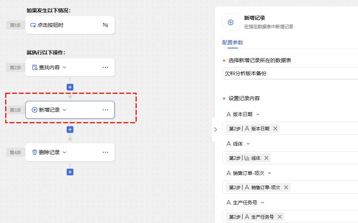Remove the 销售订单-项次 value tag

pos(286,187)
